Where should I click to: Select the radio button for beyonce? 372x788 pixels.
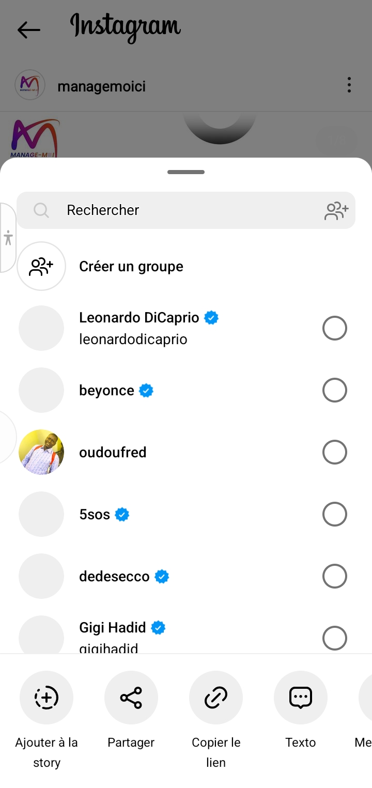[x=334, y=390]
